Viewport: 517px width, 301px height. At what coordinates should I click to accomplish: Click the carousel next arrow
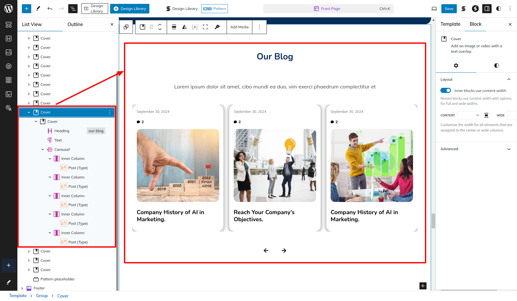[x=284, y=251]
